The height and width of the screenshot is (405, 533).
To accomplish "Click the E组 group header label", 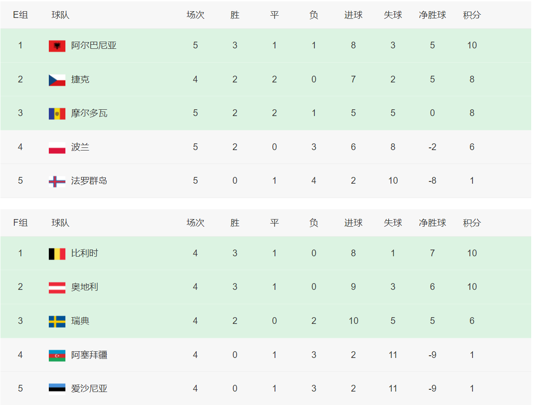I will (21, 15).
